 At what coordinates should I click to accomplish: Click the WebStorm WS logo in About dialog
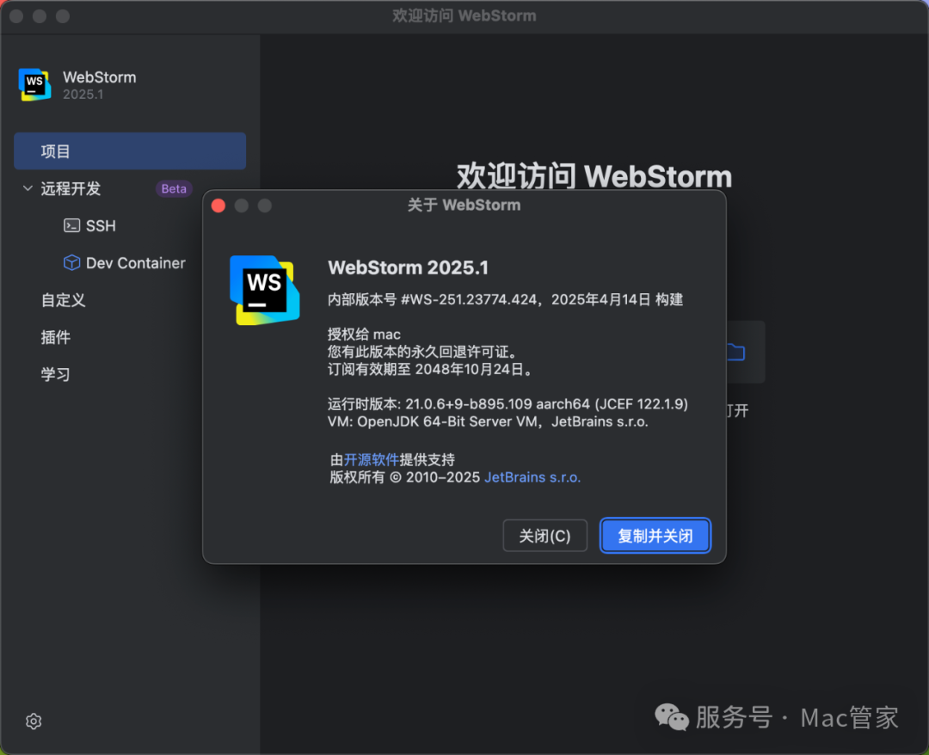click(263, 292)
